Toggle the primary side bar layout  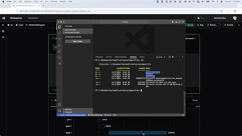173,22
